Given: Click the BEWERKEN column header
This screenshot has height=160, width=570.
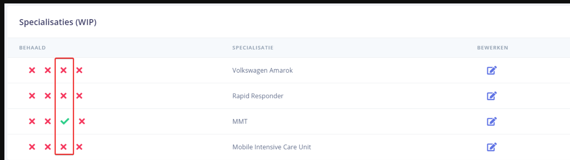Looking at the screenshot, I should (492, 48).
